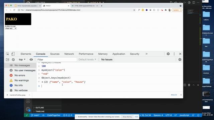
Task: Toggle the device toolbar icon in DevTools
Action: (x=13, y=54)
